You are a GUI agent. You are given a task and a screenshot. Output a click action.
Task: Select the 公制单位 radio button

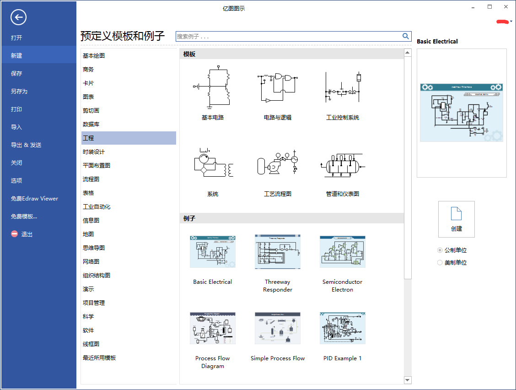[440, 250]
